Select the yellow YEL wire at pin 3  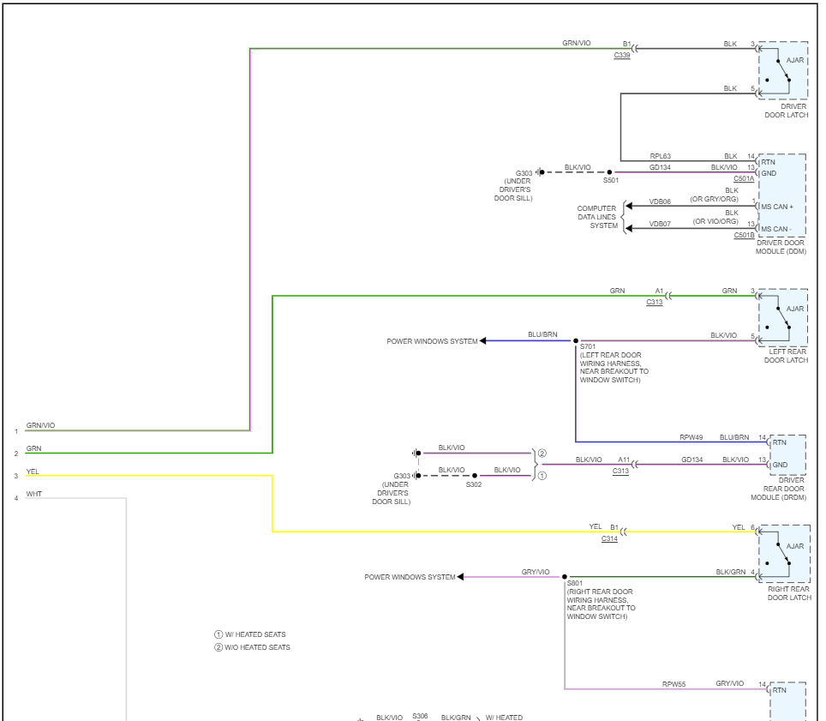tap(171, 476)
